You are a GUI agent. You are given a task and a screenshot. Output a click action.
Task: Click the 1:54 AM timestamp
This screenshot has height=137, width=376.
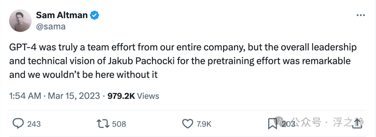(25, 96)
